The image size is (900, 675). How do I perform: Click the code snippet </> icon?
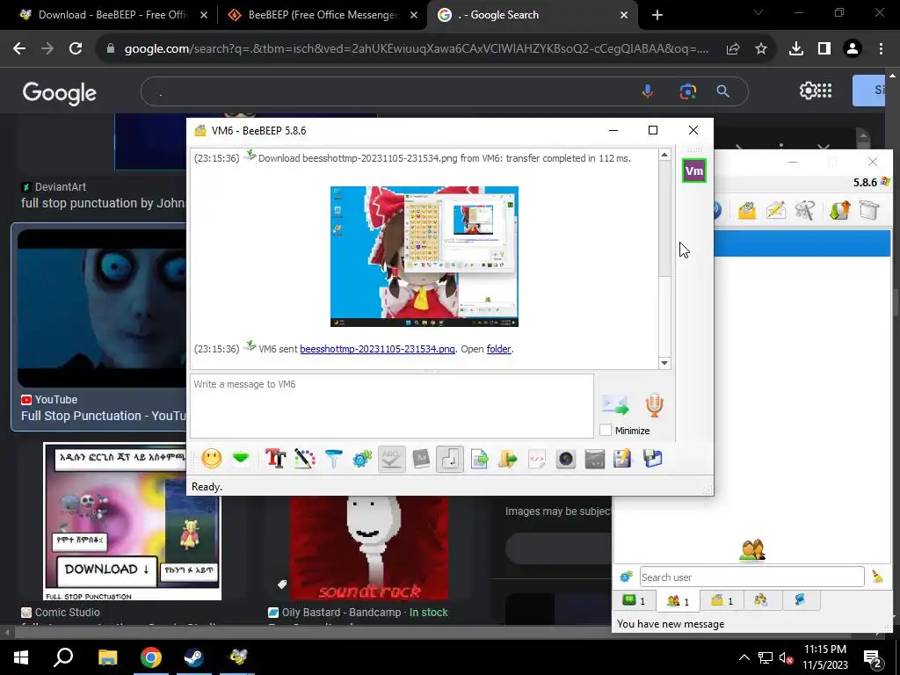tap(537, 459)
